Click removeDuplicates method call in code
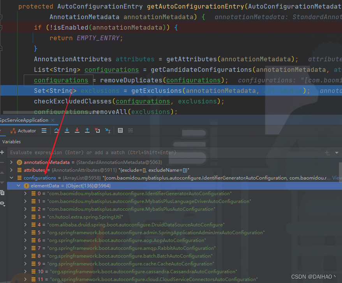 click(131, 80)
